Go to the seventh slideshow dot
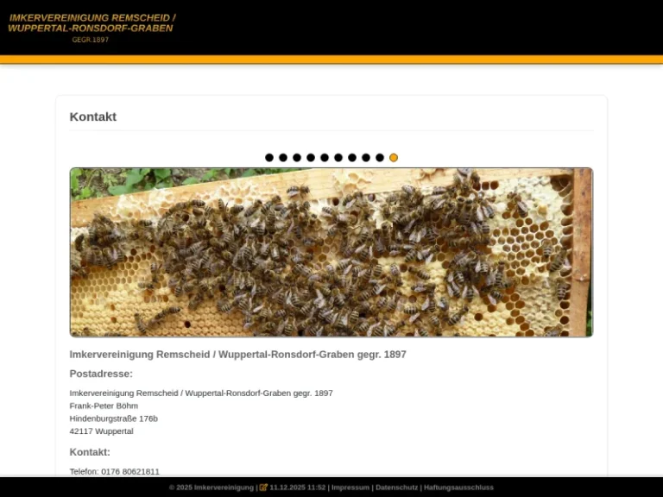This screenshot has width=663, height=497. point(352,158)
